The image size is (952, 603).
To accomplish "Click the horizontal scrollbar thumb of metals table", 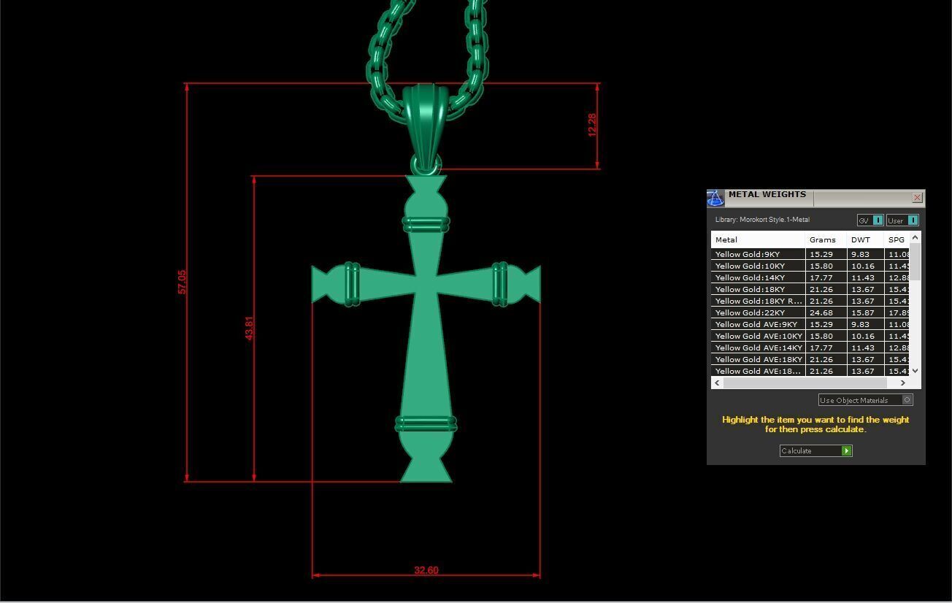I will coord(805,383).
